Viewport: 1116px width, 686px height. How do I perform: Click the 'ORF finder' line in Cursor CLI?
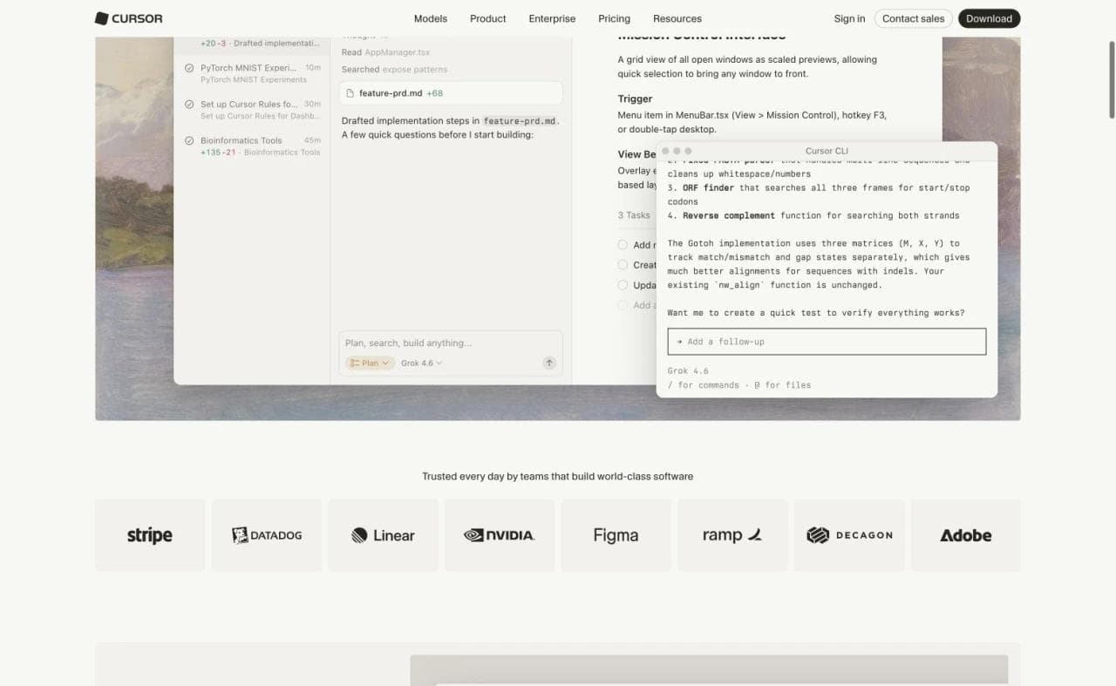click(819, 194)
